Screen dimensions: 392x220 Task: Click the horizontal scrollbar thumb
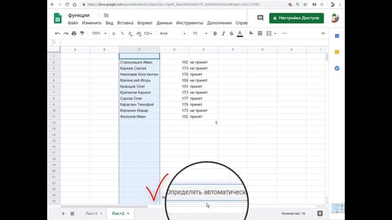point(104,207)
